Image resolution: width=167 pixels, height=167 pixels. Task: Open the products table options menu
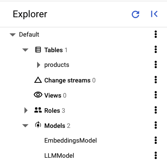156,64
